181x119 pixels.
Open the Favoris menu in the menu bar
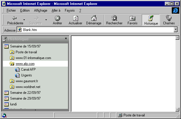(x=70, y=10)
